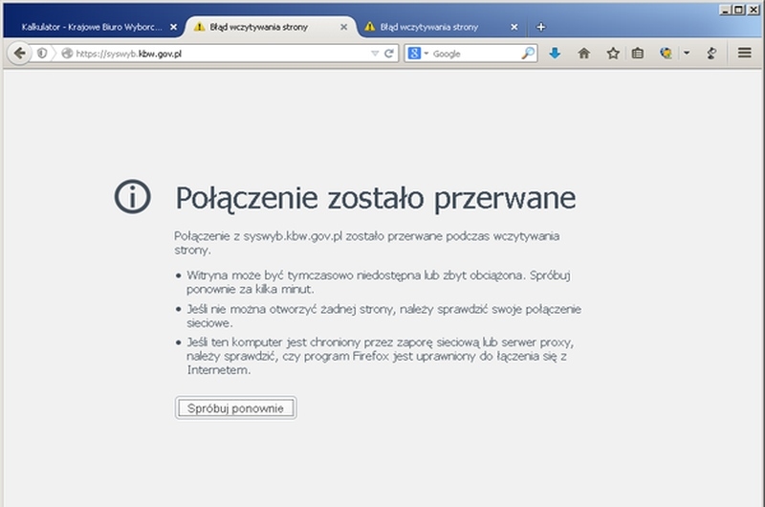Click the address bar with syswyb.kbw.gov.pl
This screenshot has height=507, width=765.
tap(214, 54)
